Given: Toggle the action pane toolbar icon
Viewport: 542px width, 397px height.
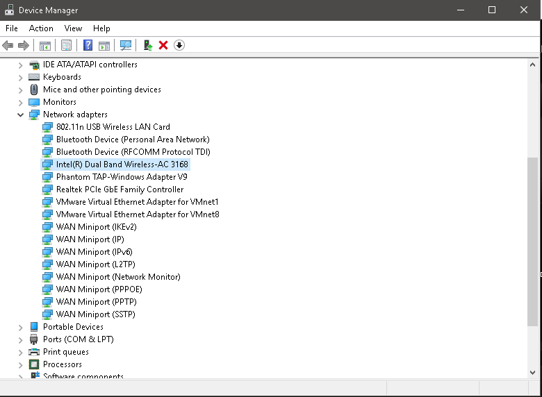Looking at the screenshot, I should tap(104, 45).
